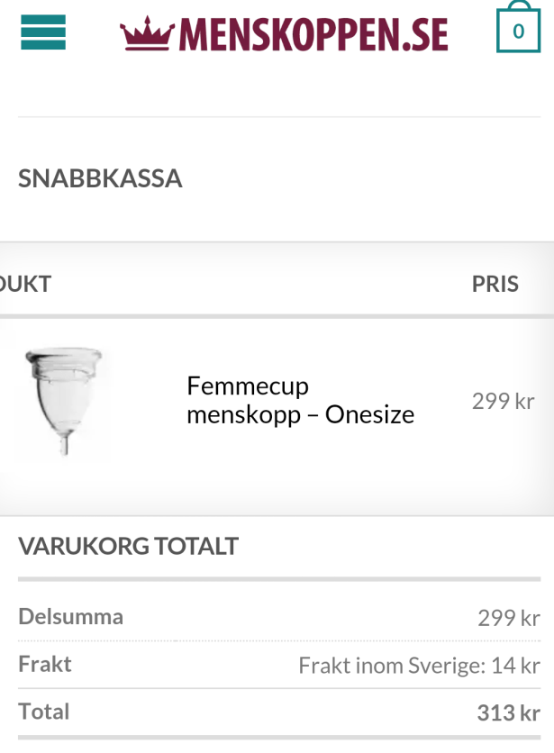Click the crown icon in the logo
Screen dimensions: 554x753
click(x=148, y=33)
